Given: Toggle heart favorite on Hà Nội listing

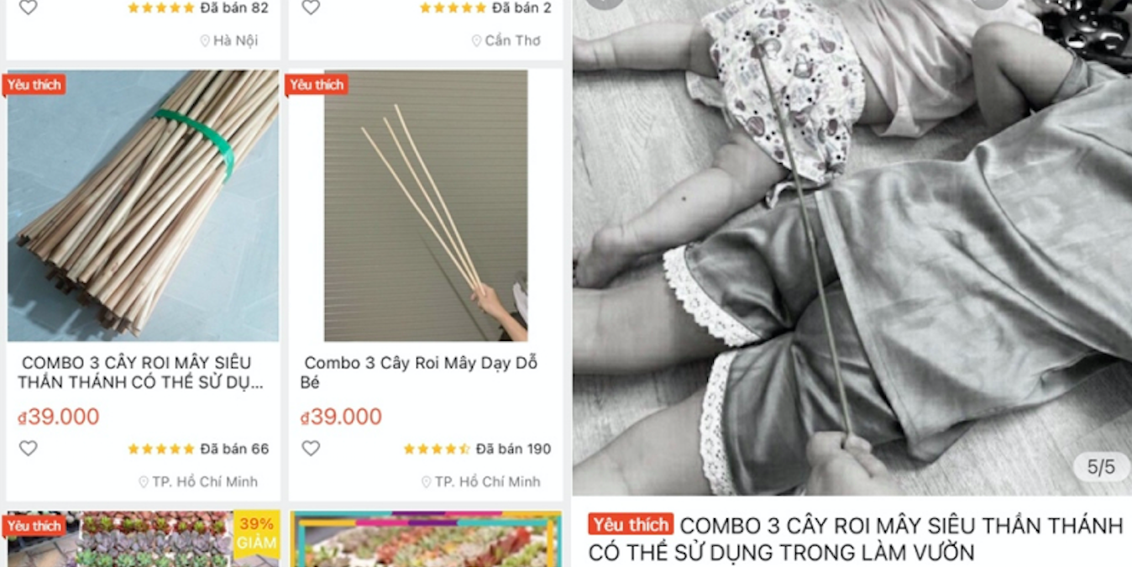Looking at the screenshot, I should 29,8.
